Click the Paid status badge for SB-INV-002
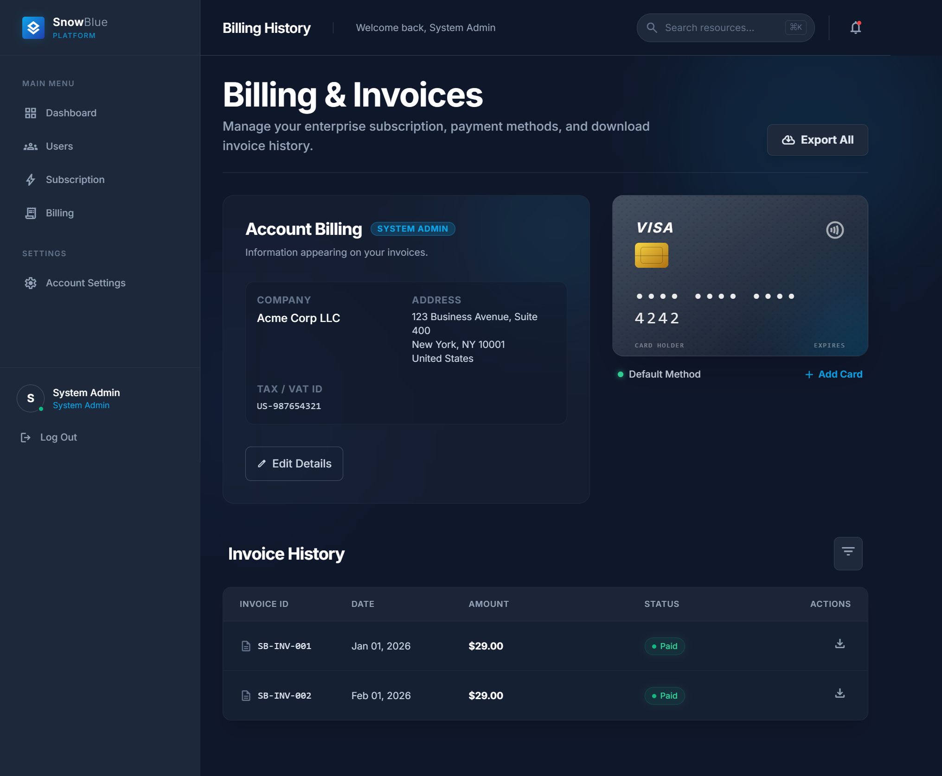942x776 pixels. [x=664, y=695]
